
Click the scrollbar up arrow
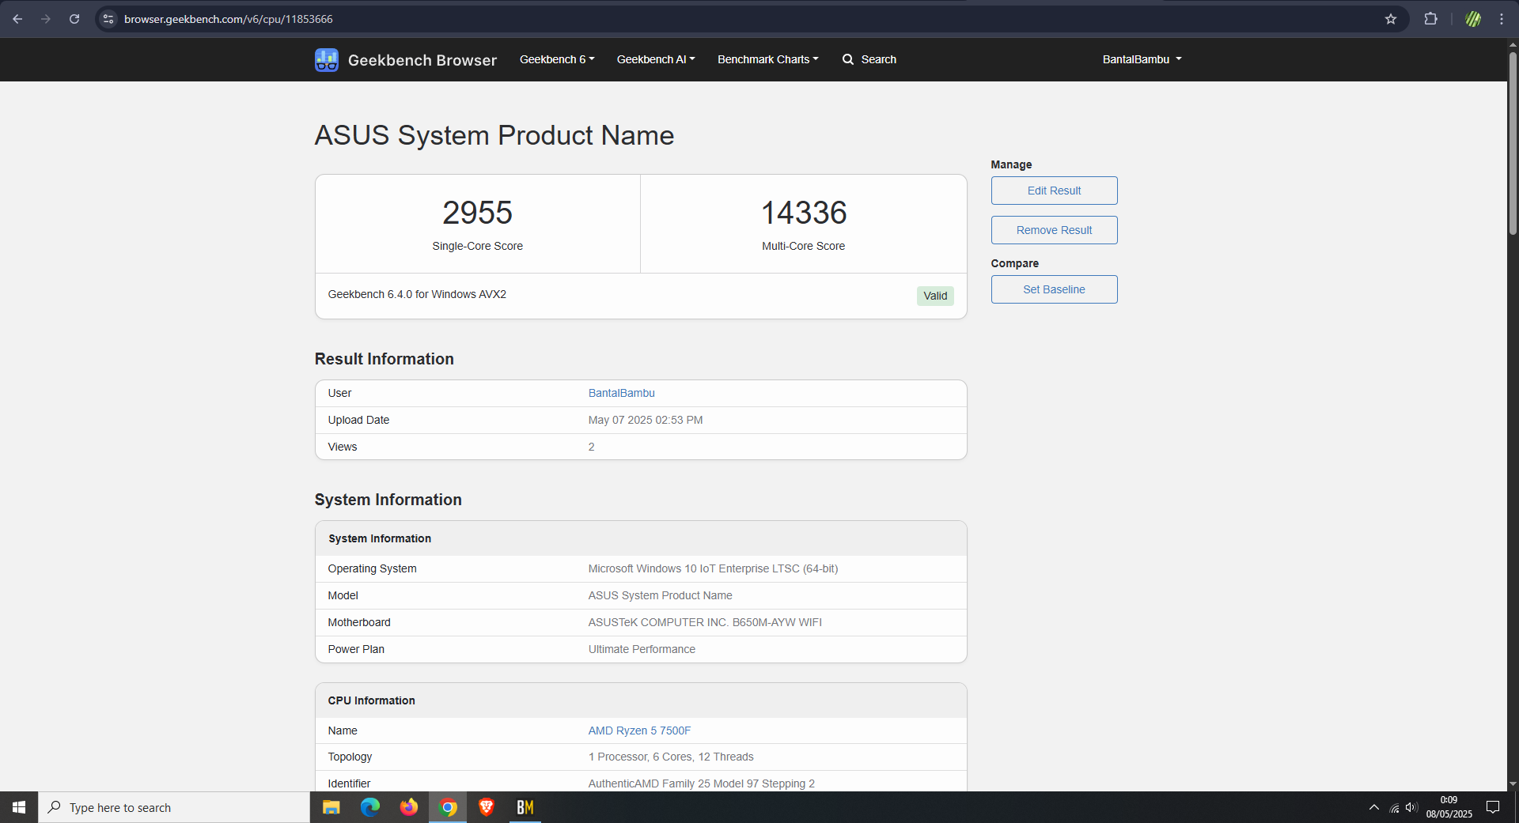coord(1513,45)
